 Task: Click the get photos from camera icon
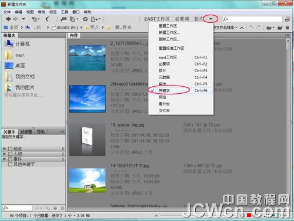coord(64,19)
